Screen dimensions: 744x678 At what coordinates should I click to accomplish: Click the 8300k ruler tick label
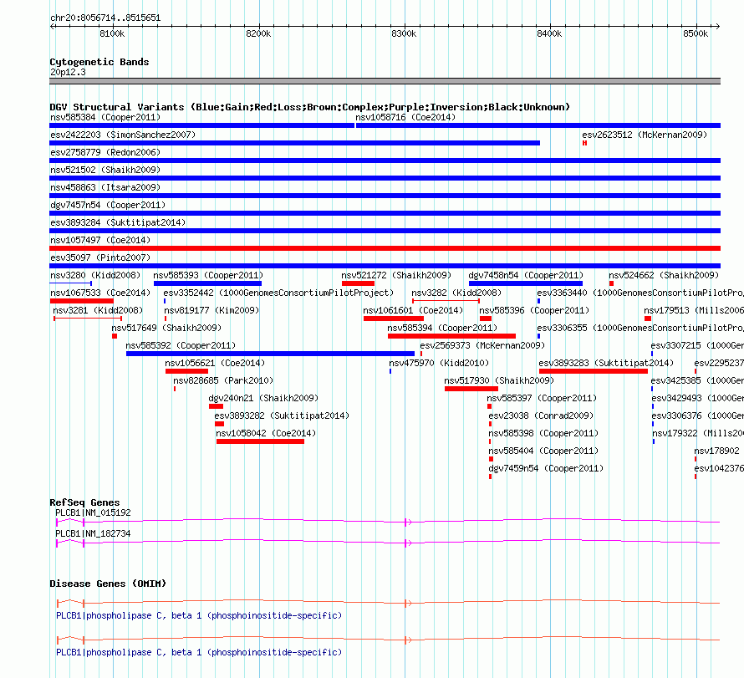pyautogui.click(x=404, y=33)
